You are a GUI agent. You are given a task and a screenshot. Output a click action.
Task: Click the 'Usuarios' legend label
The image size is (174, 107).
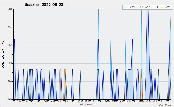(x=146, y=7)
